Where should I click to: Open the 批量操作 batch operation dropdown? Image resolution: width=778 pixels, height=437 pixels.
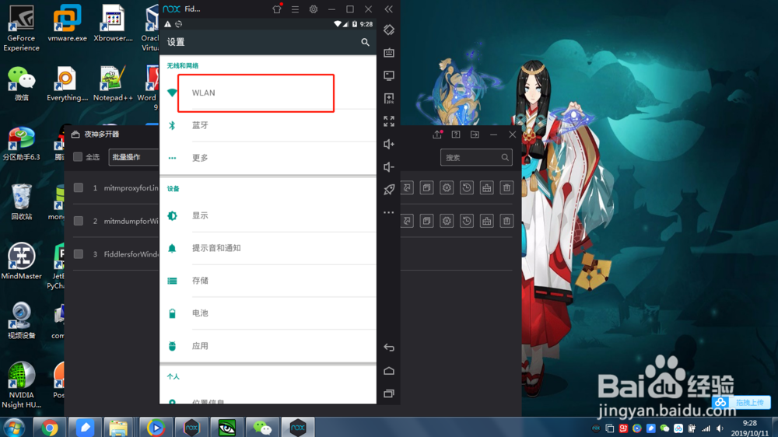pyautogui.click(x=134, y=157)
